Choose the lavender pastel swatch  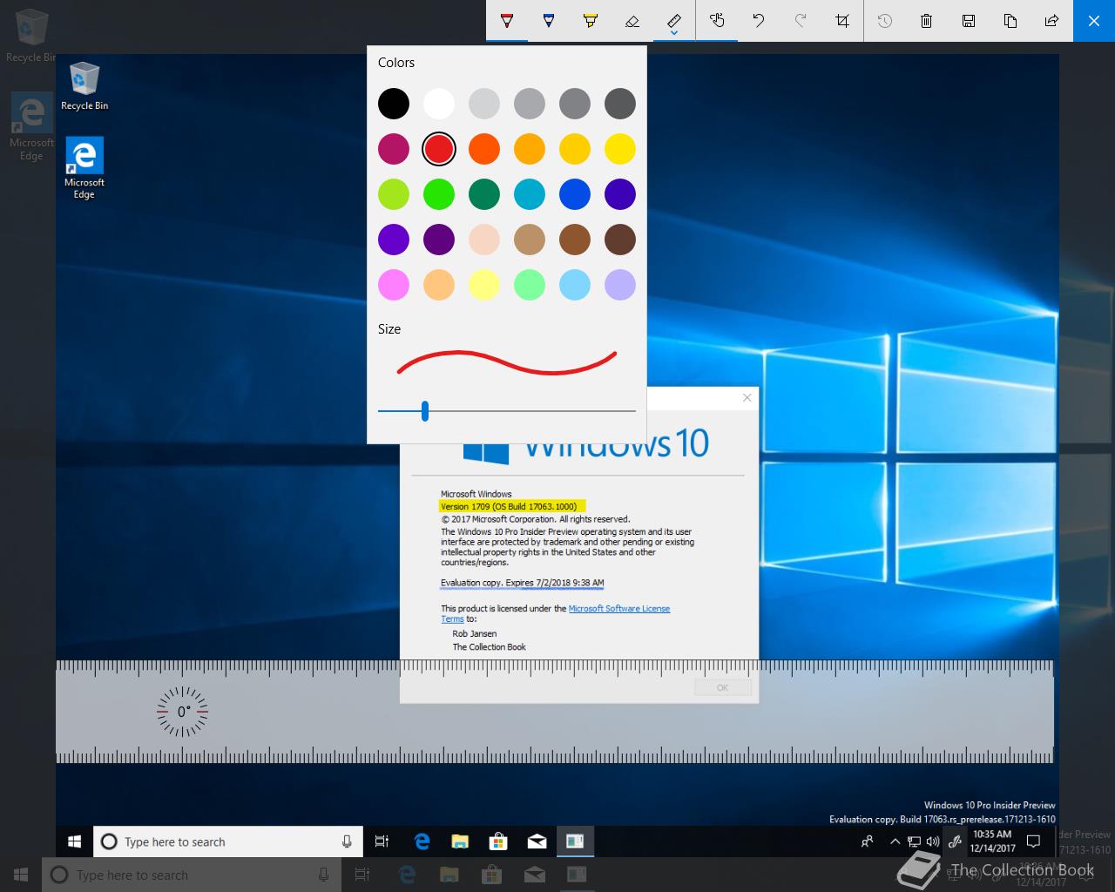[620, 285]
